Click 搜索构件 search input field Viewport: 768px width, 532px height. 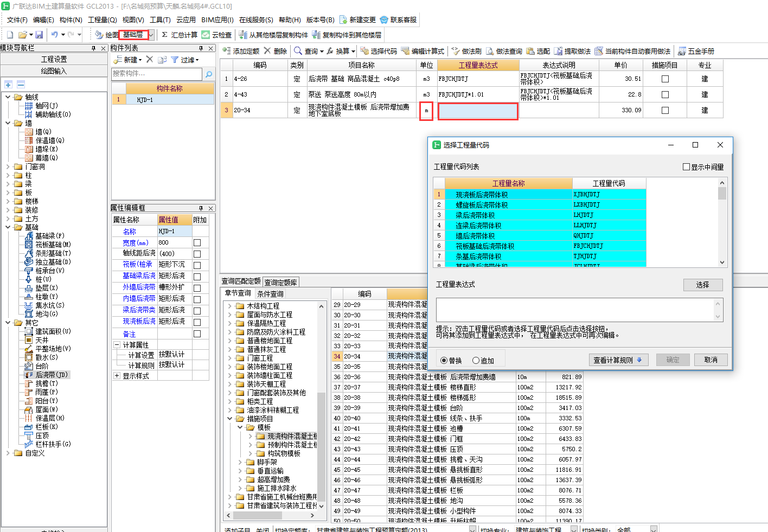pos(157,74)
